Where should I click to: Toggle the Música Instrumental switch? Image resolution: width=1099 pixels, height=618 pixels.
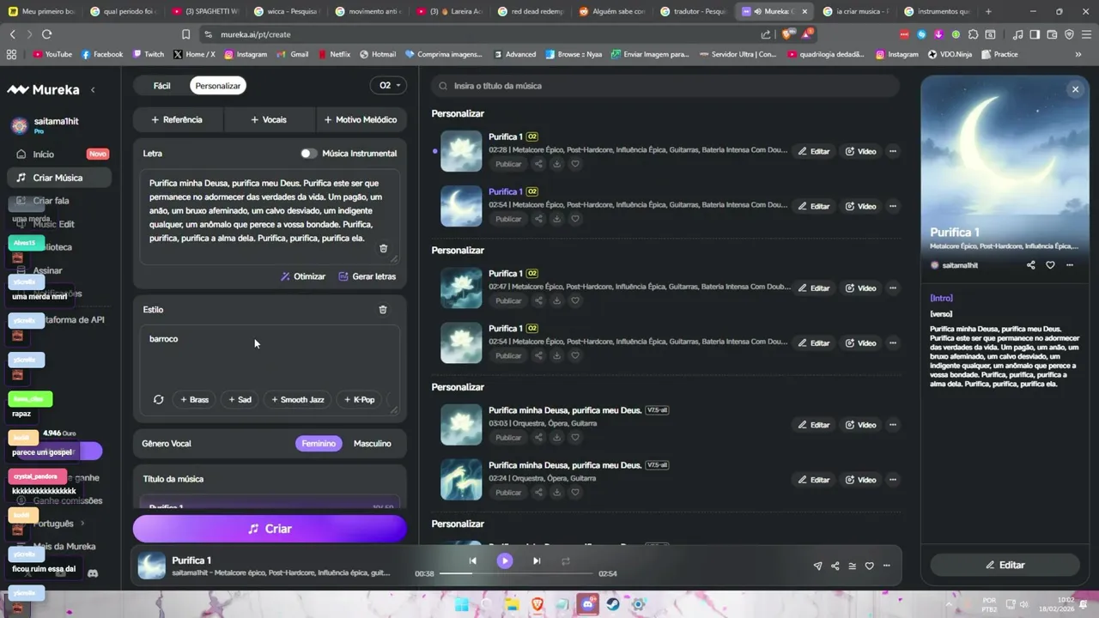308,154
